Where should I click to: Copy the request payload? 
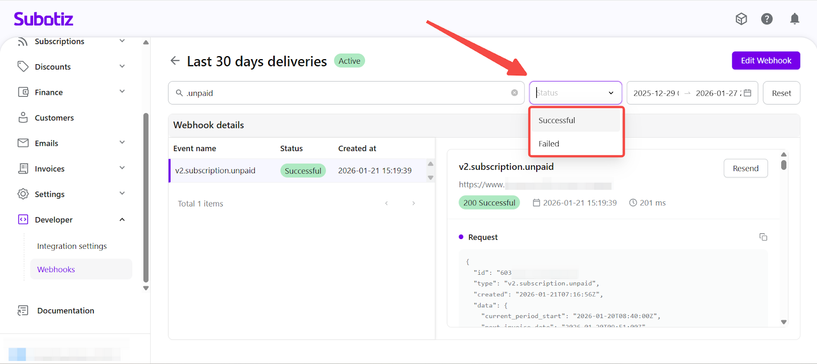click(x=763, y=237)
